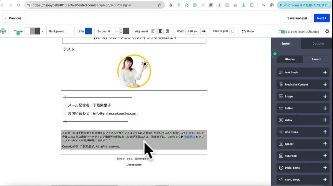Click the plus icon on HTML Block
Screen dimensions: 333x186
coord(325,179)
